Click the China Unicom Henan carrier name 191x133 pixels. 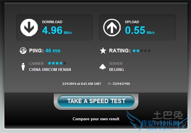(50, 70)
